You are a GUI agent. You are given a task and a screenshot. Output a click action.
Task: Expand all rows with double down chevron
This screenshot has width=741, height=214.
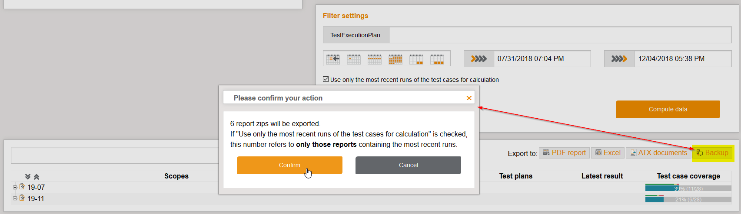(x=28, y=177)
